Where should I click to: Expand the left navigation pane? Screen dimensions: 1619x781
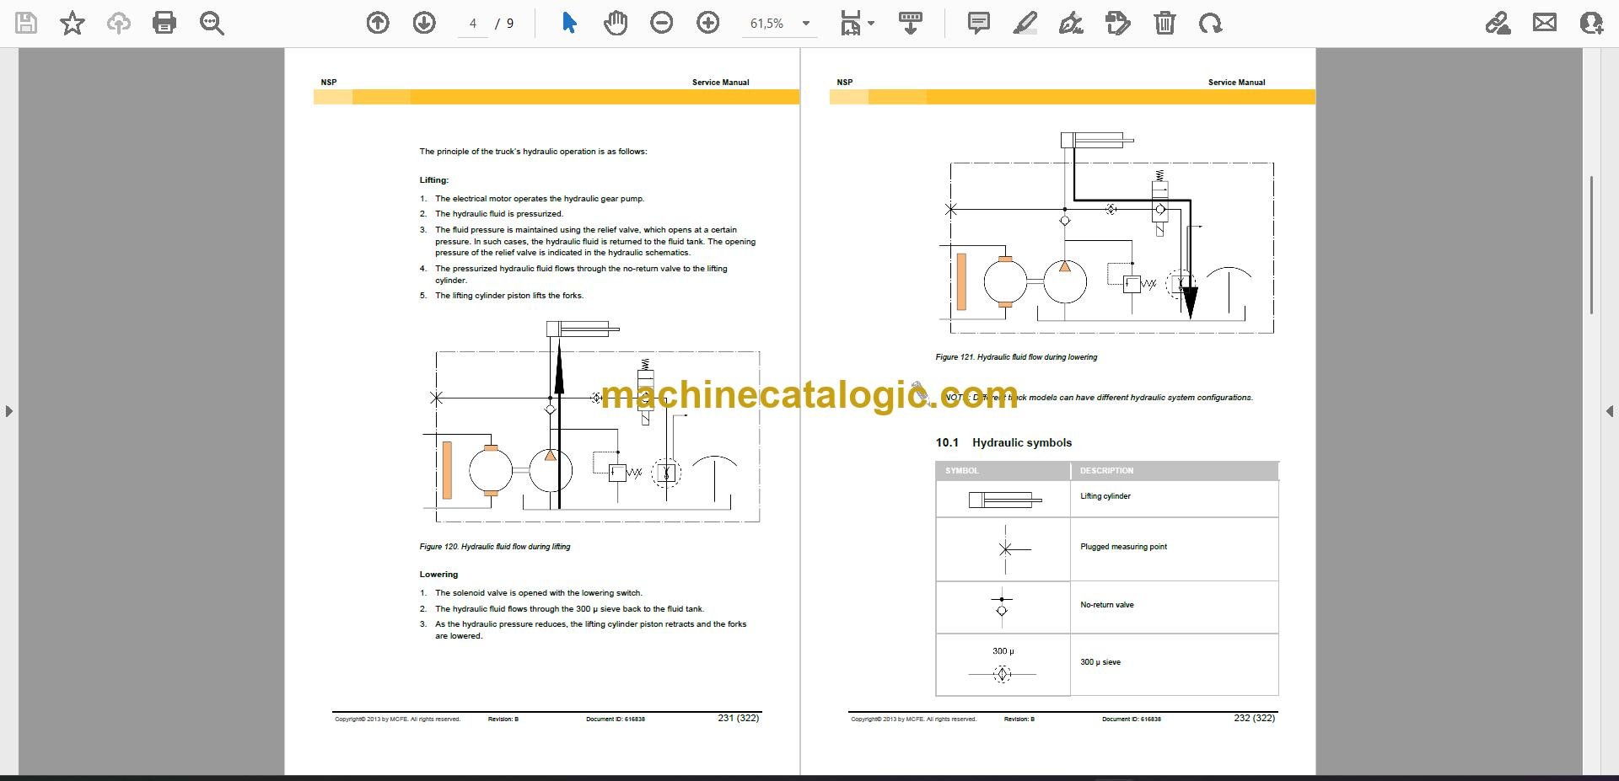point(8,411)
